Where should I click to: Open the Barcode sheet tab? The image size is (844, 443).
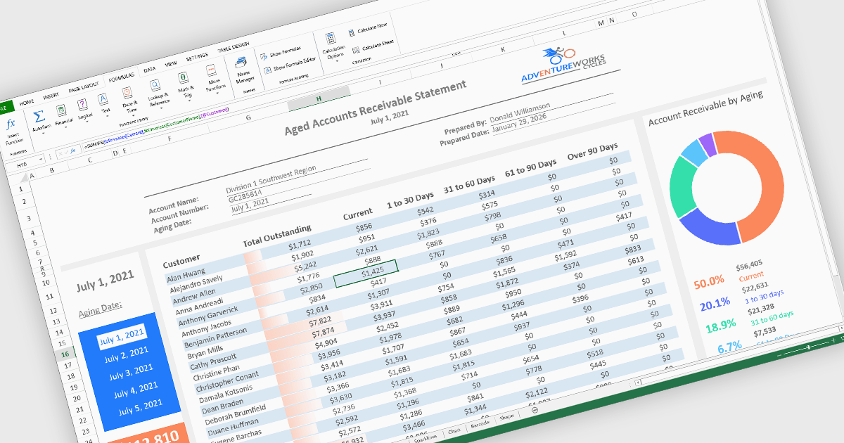click(x=480, y=424)
